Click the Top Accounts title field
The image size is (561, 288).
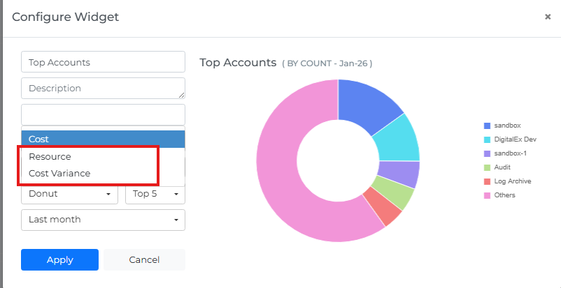point(103,62)
